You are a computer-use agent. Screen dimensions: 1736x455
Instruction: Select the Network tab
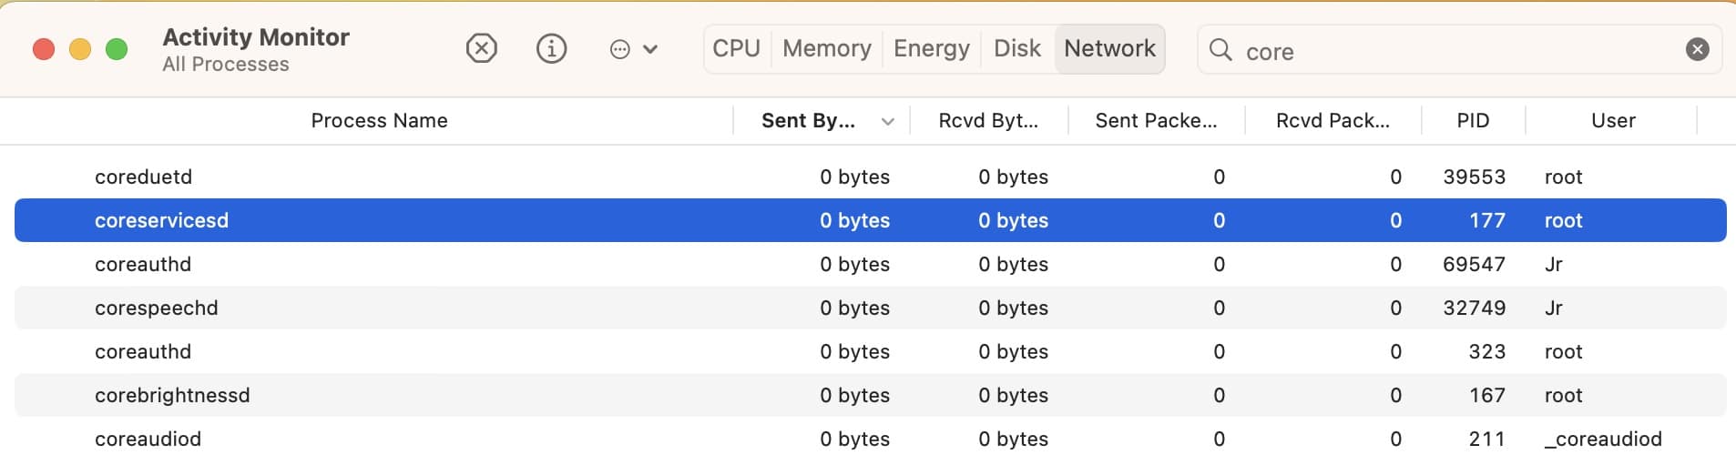click(1109, 48)
